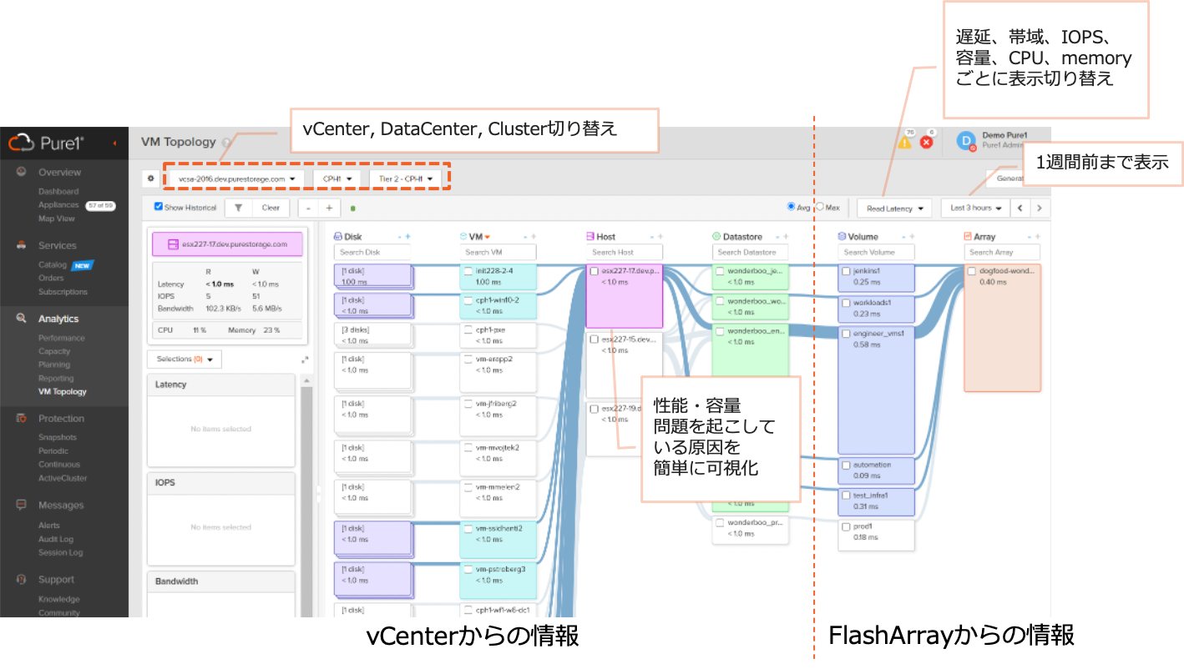Check the engineer_vms1 volume checkbox

[x=846, y=333]
